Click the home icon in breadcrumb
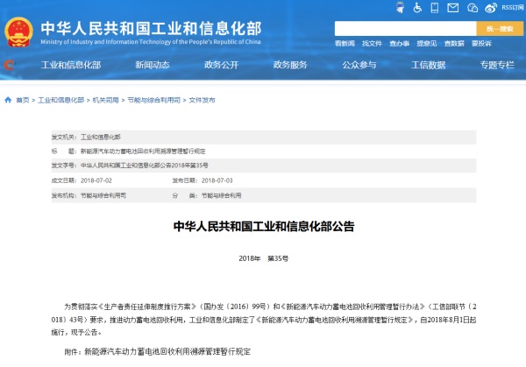Image resolution: width=526 pixels, height=367 pixels. click(9, 101)
